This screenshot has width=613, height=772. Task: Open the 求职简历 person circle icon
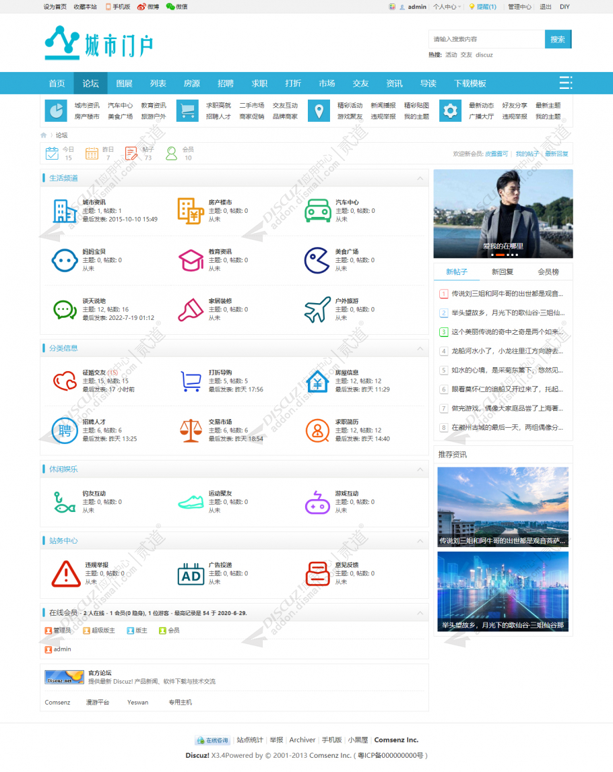pyautogui.click(x=317, y=430)
